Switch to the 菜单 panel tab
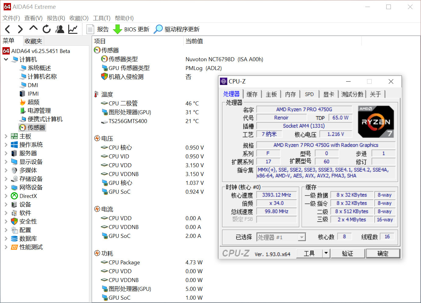 9,41
